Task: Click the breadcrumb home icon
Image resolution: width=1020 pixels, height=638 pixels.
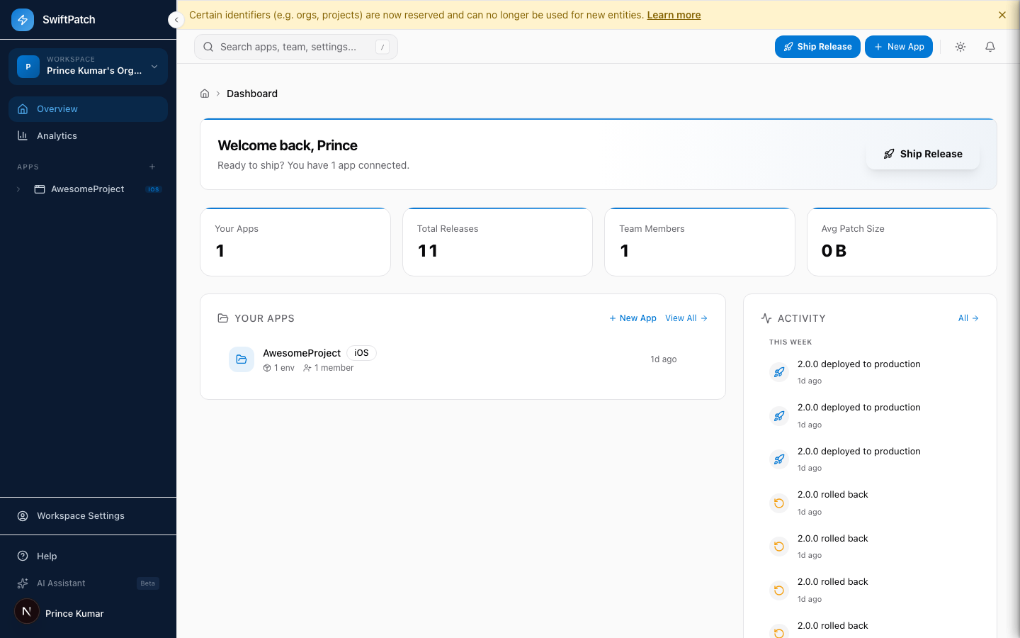Action: coord(204,93)
